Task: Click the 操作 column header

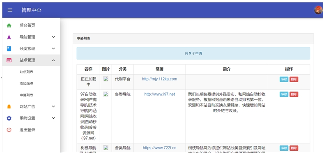Action: point(289,69)
